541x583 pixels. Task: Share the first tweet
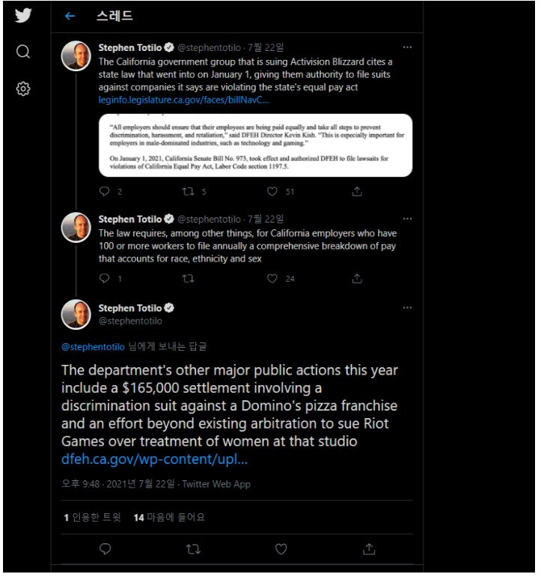click(357, 192)
